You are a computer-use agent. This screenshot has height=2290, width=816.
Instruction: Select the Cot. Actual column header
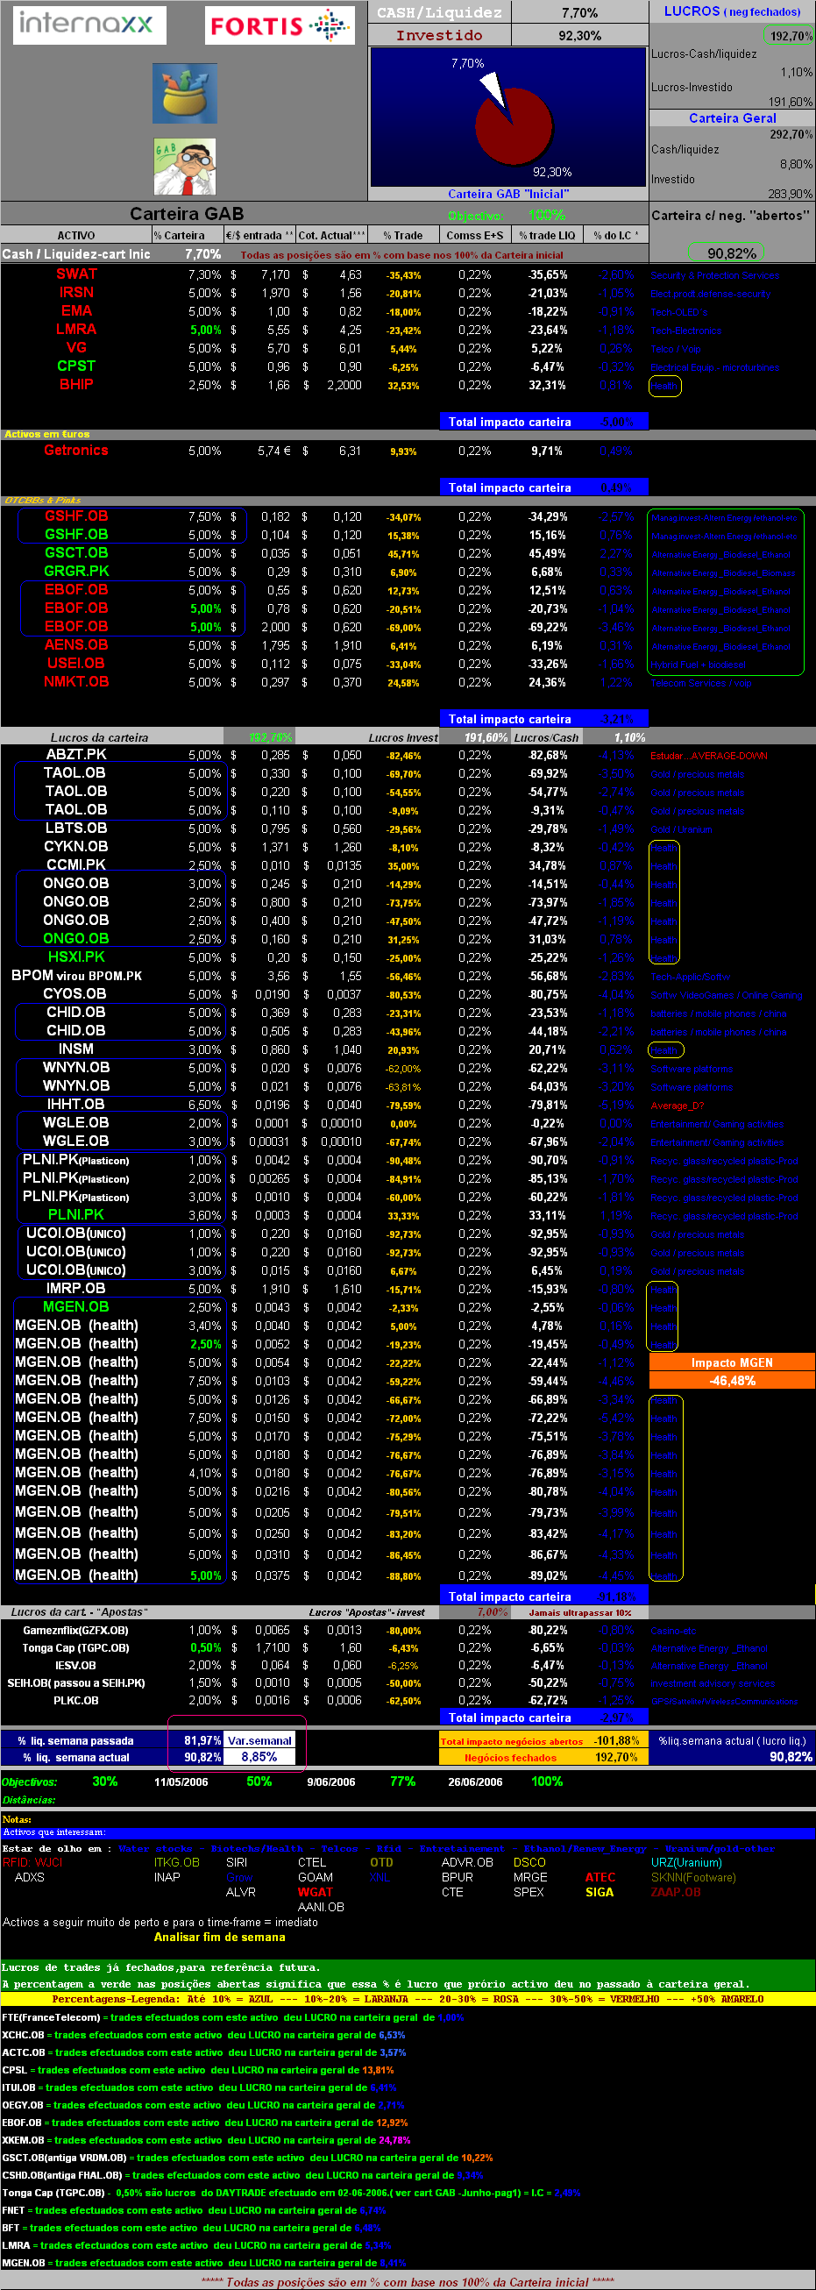tap(331, 236)
